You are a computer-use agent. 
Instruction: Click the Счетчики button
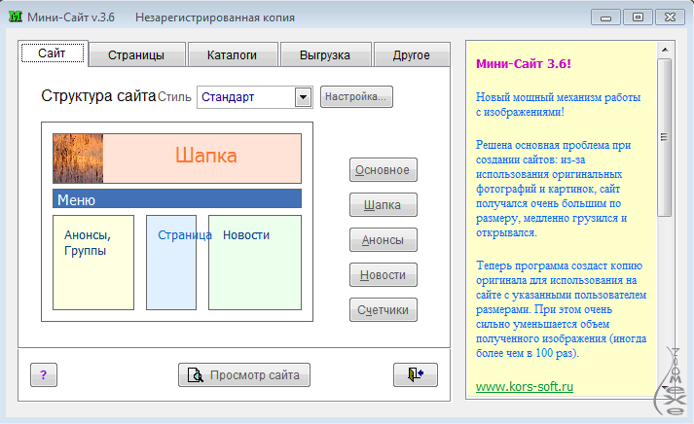tap(383, 310)
